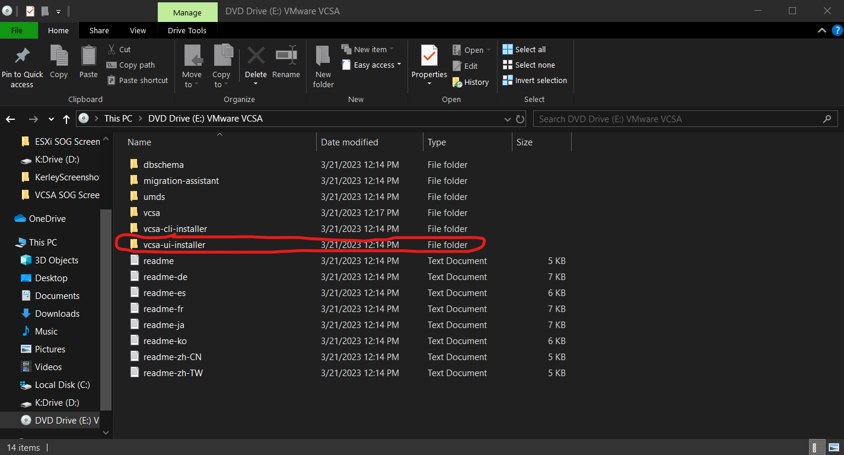
Task: Click the Cut scissors command
Action: pos(119,50)
